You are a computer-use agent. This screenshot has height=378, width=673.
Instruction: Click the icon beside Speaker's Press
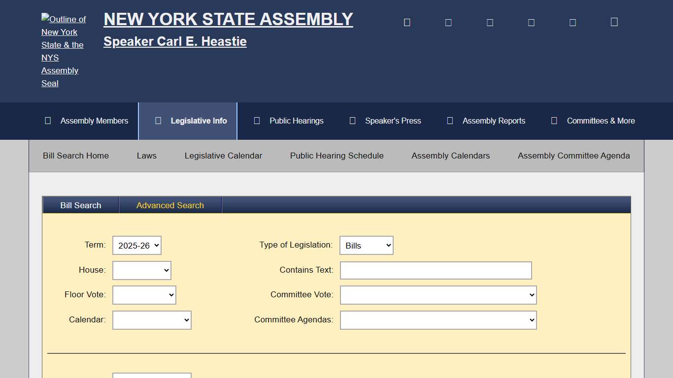tap(352, 120)
